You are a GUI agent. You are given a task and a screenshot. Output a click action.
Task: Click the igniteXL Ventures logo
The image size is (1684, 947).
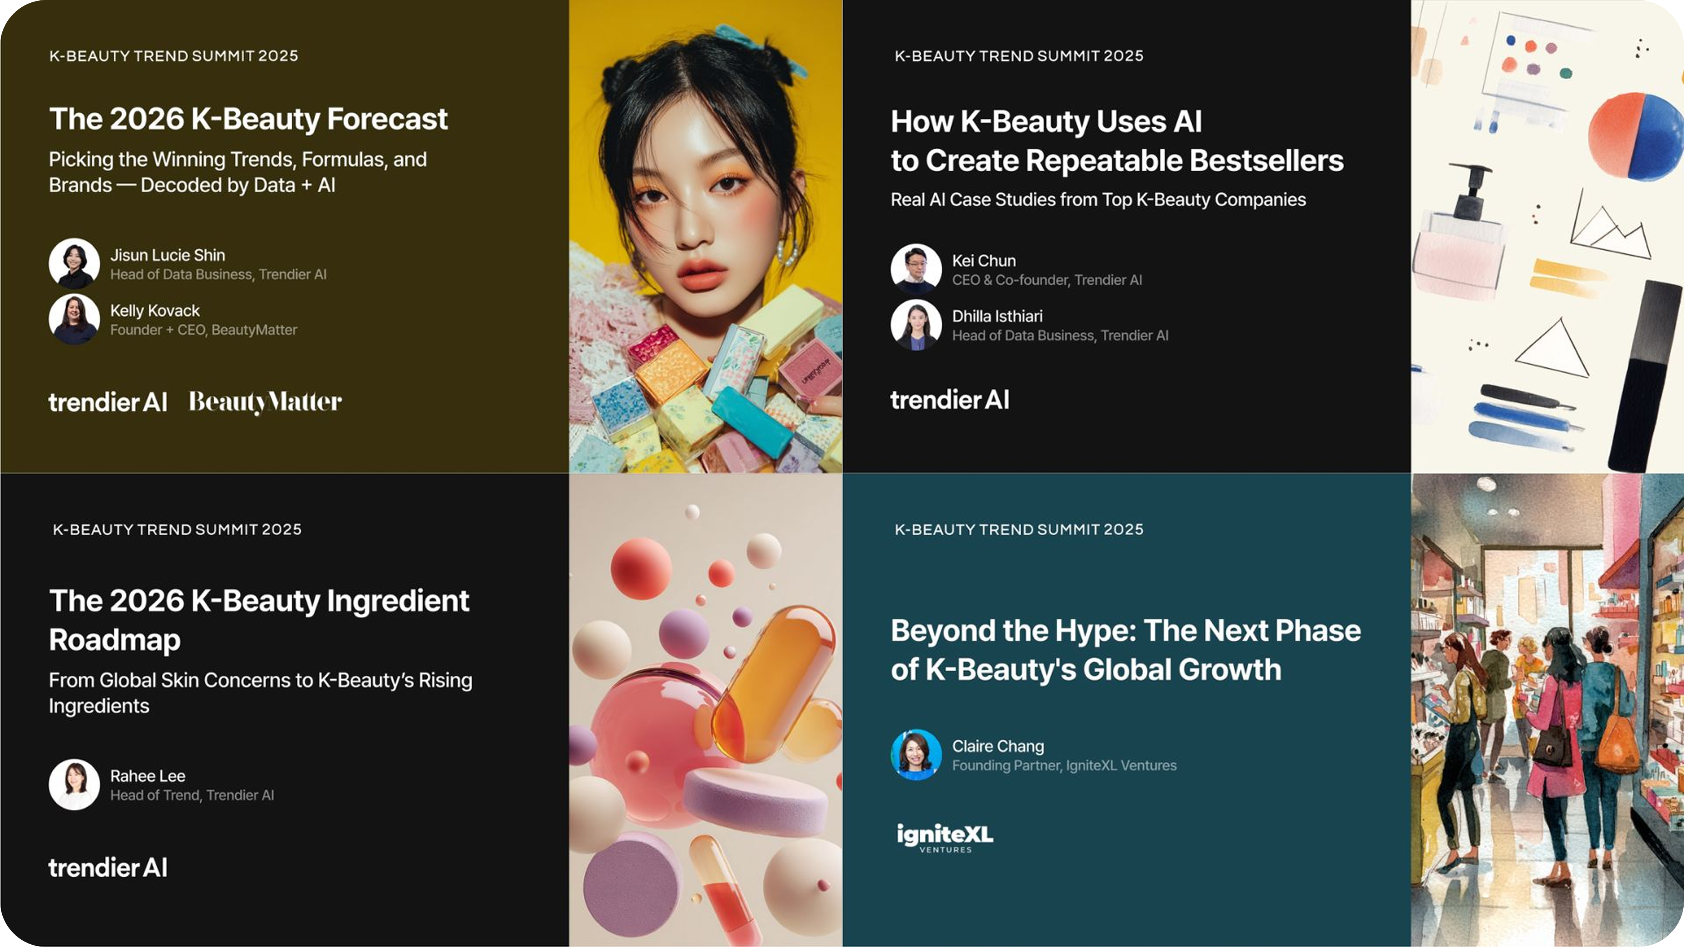[x=945, y=837]
